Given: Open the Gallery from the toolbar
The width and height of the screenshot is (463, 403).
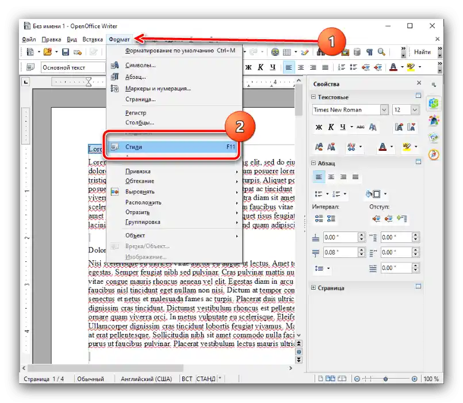Looking at the screenshot, I should (x=346, y=52).
